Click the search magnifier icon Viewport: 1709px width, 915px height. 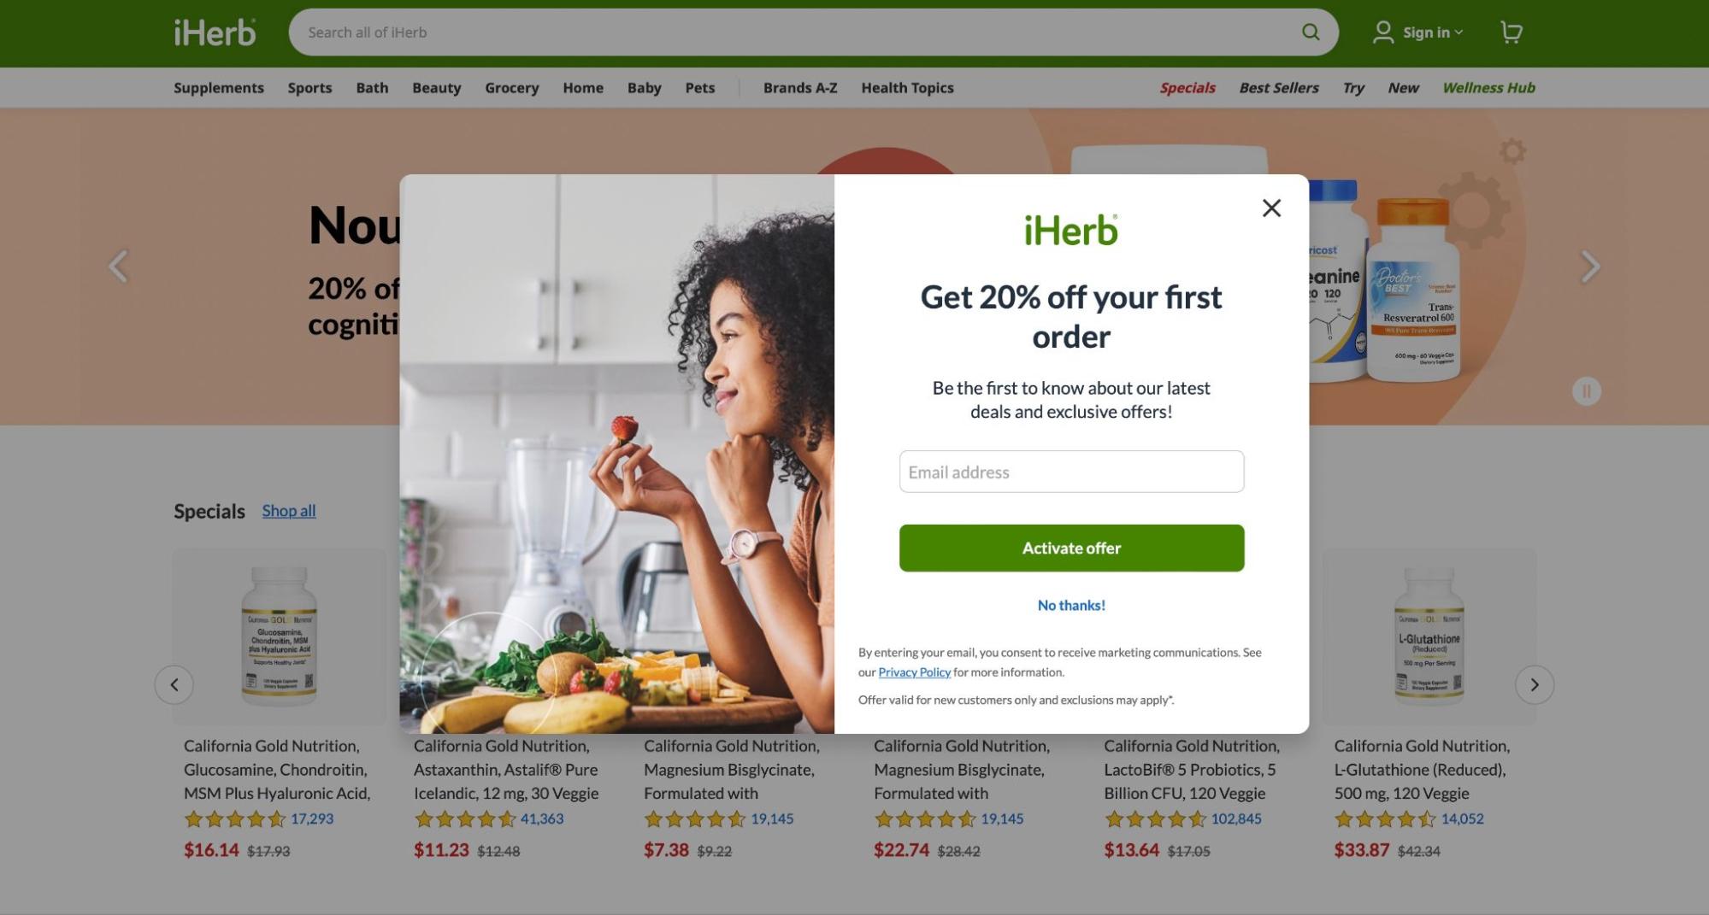pyautogui.click(x=1310, y=32)
